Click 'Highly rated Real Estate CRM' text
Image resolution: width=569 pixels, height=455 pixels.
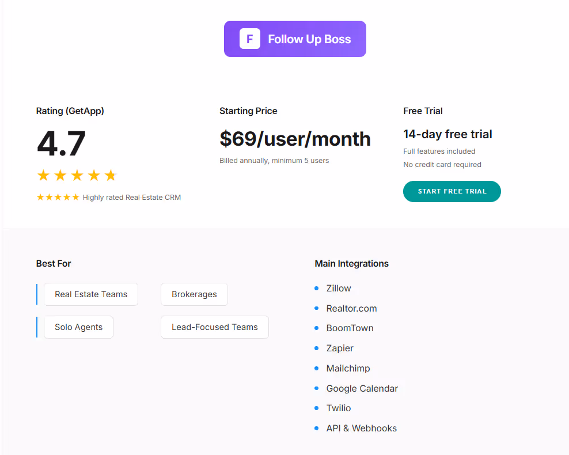(x=132, y=198)
